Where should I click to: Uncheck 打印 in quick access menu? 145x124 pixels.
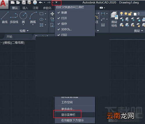[75, 35]
